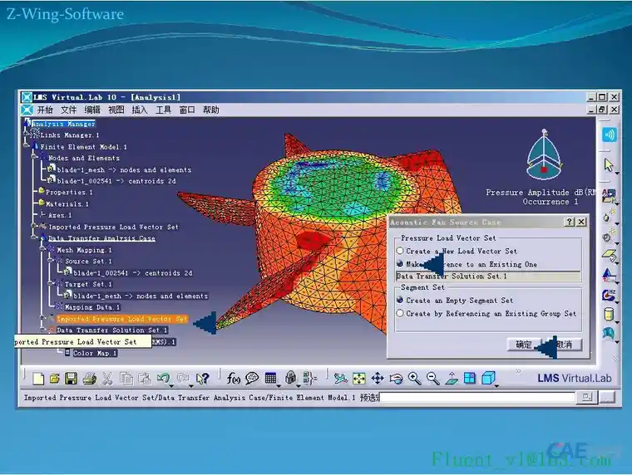Click the Fit All In icon
Screen dimensions: 632x475
358,379
